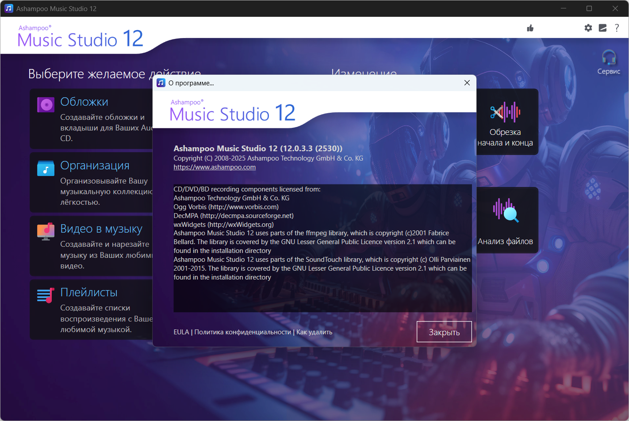Click the Организация music folder icon
This screenshot has width=629, height=421.
click(46, 168)
